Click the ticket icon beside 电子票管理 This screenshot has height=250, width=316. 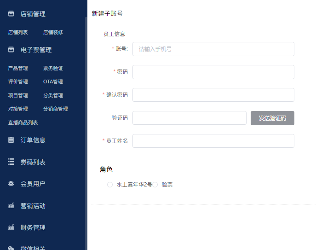coord(11,50)
